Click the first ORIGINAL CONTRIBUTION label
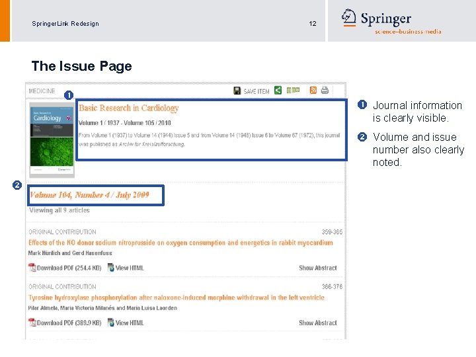The image size is (476, 357). 62,232
